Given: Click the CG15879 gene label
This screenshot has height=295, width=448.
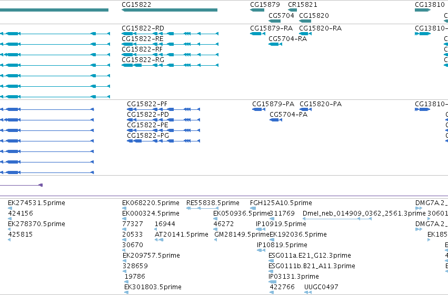Looking at the screenshot, I should [x=265, y=5].
